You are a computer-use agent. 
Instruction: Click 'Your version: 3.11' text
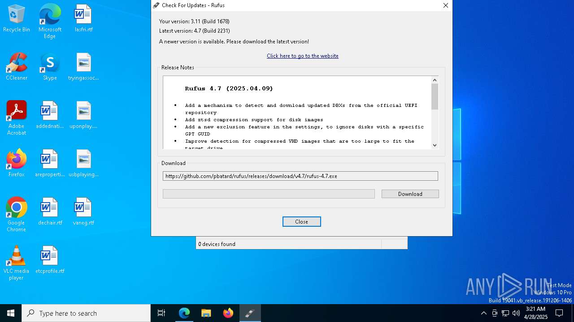point(194,21)
